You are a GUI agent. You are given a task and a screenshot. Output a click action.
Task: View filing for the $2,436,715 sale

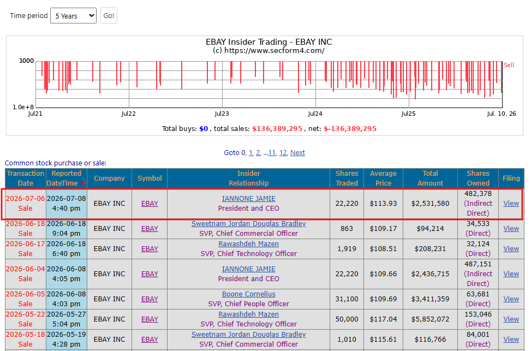point(511,273)
